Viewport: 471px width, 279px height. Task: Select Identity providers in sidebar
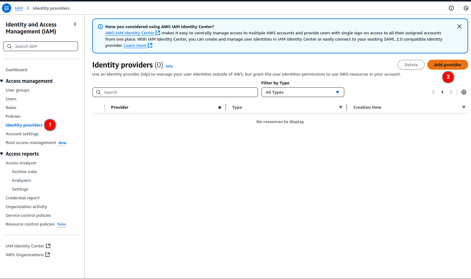(x=24, y=125)
